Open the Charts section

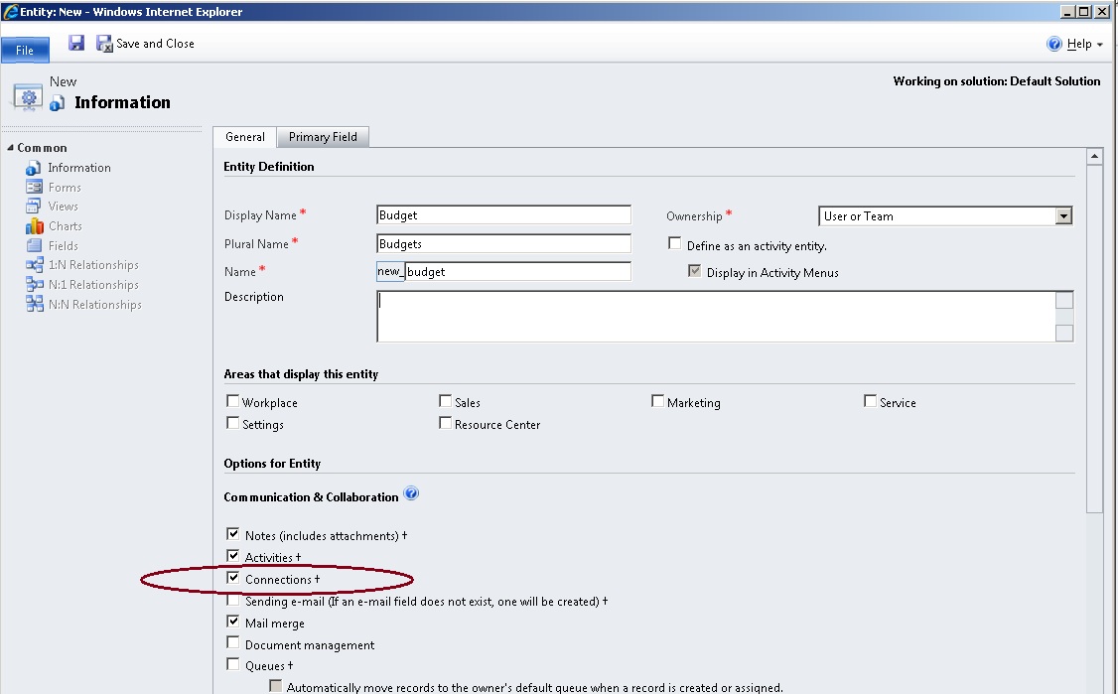click(64, 225)
